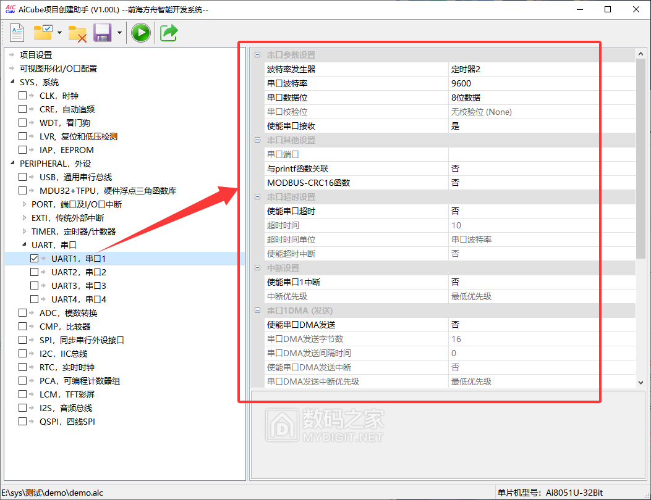Check the WDT watchdog checkbox
651x500 pixels.
point(23,123)
